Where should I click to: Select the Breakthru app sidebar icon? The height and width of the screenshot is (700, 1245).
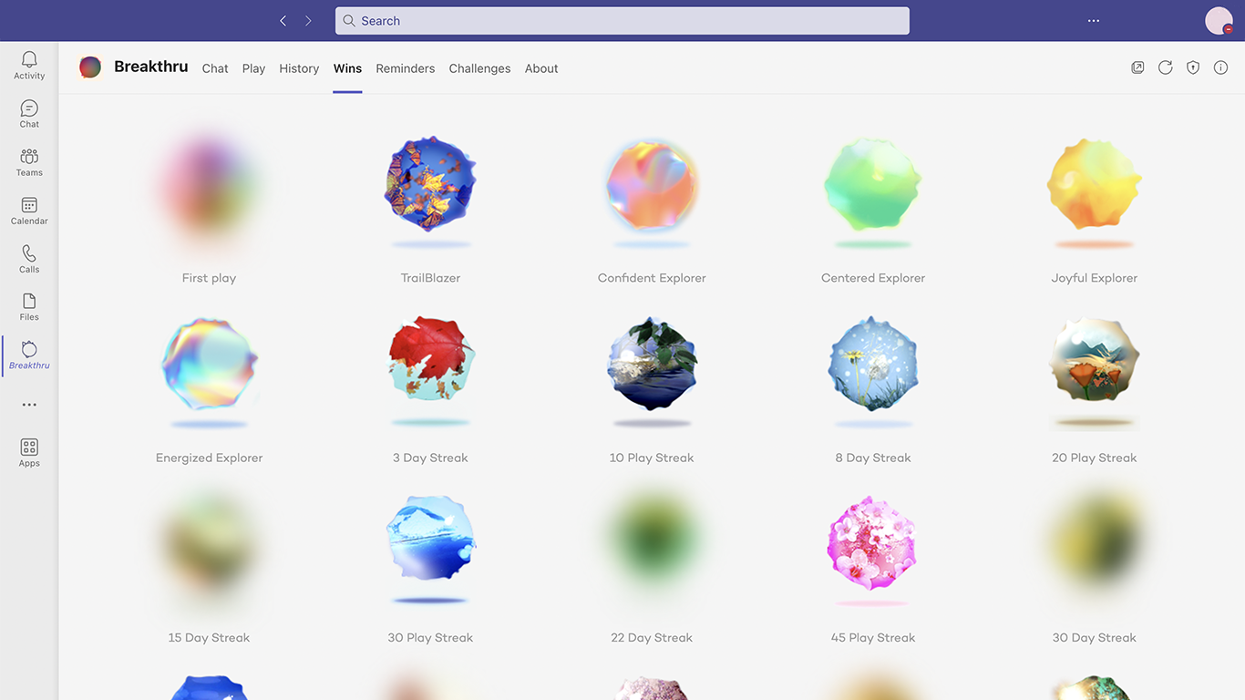coord(29,355)
